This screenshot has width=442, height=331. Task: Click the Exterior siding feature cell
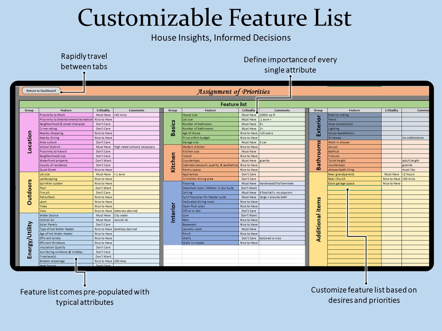[354, 115]
